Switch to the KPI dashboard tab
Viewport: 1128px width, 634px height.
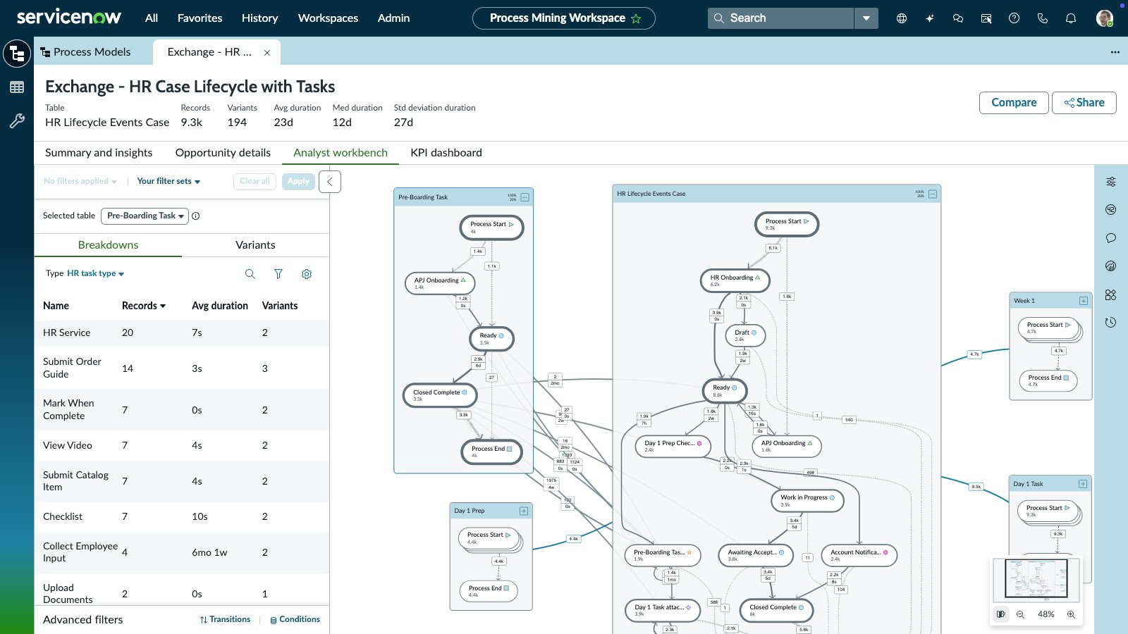(x=446, y=153)
